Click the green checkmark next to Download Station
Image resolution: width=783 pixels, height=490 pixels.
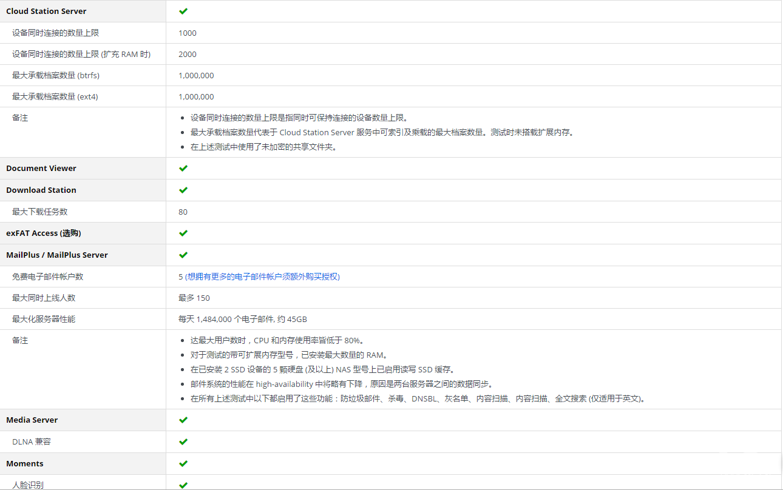(183, 190)
